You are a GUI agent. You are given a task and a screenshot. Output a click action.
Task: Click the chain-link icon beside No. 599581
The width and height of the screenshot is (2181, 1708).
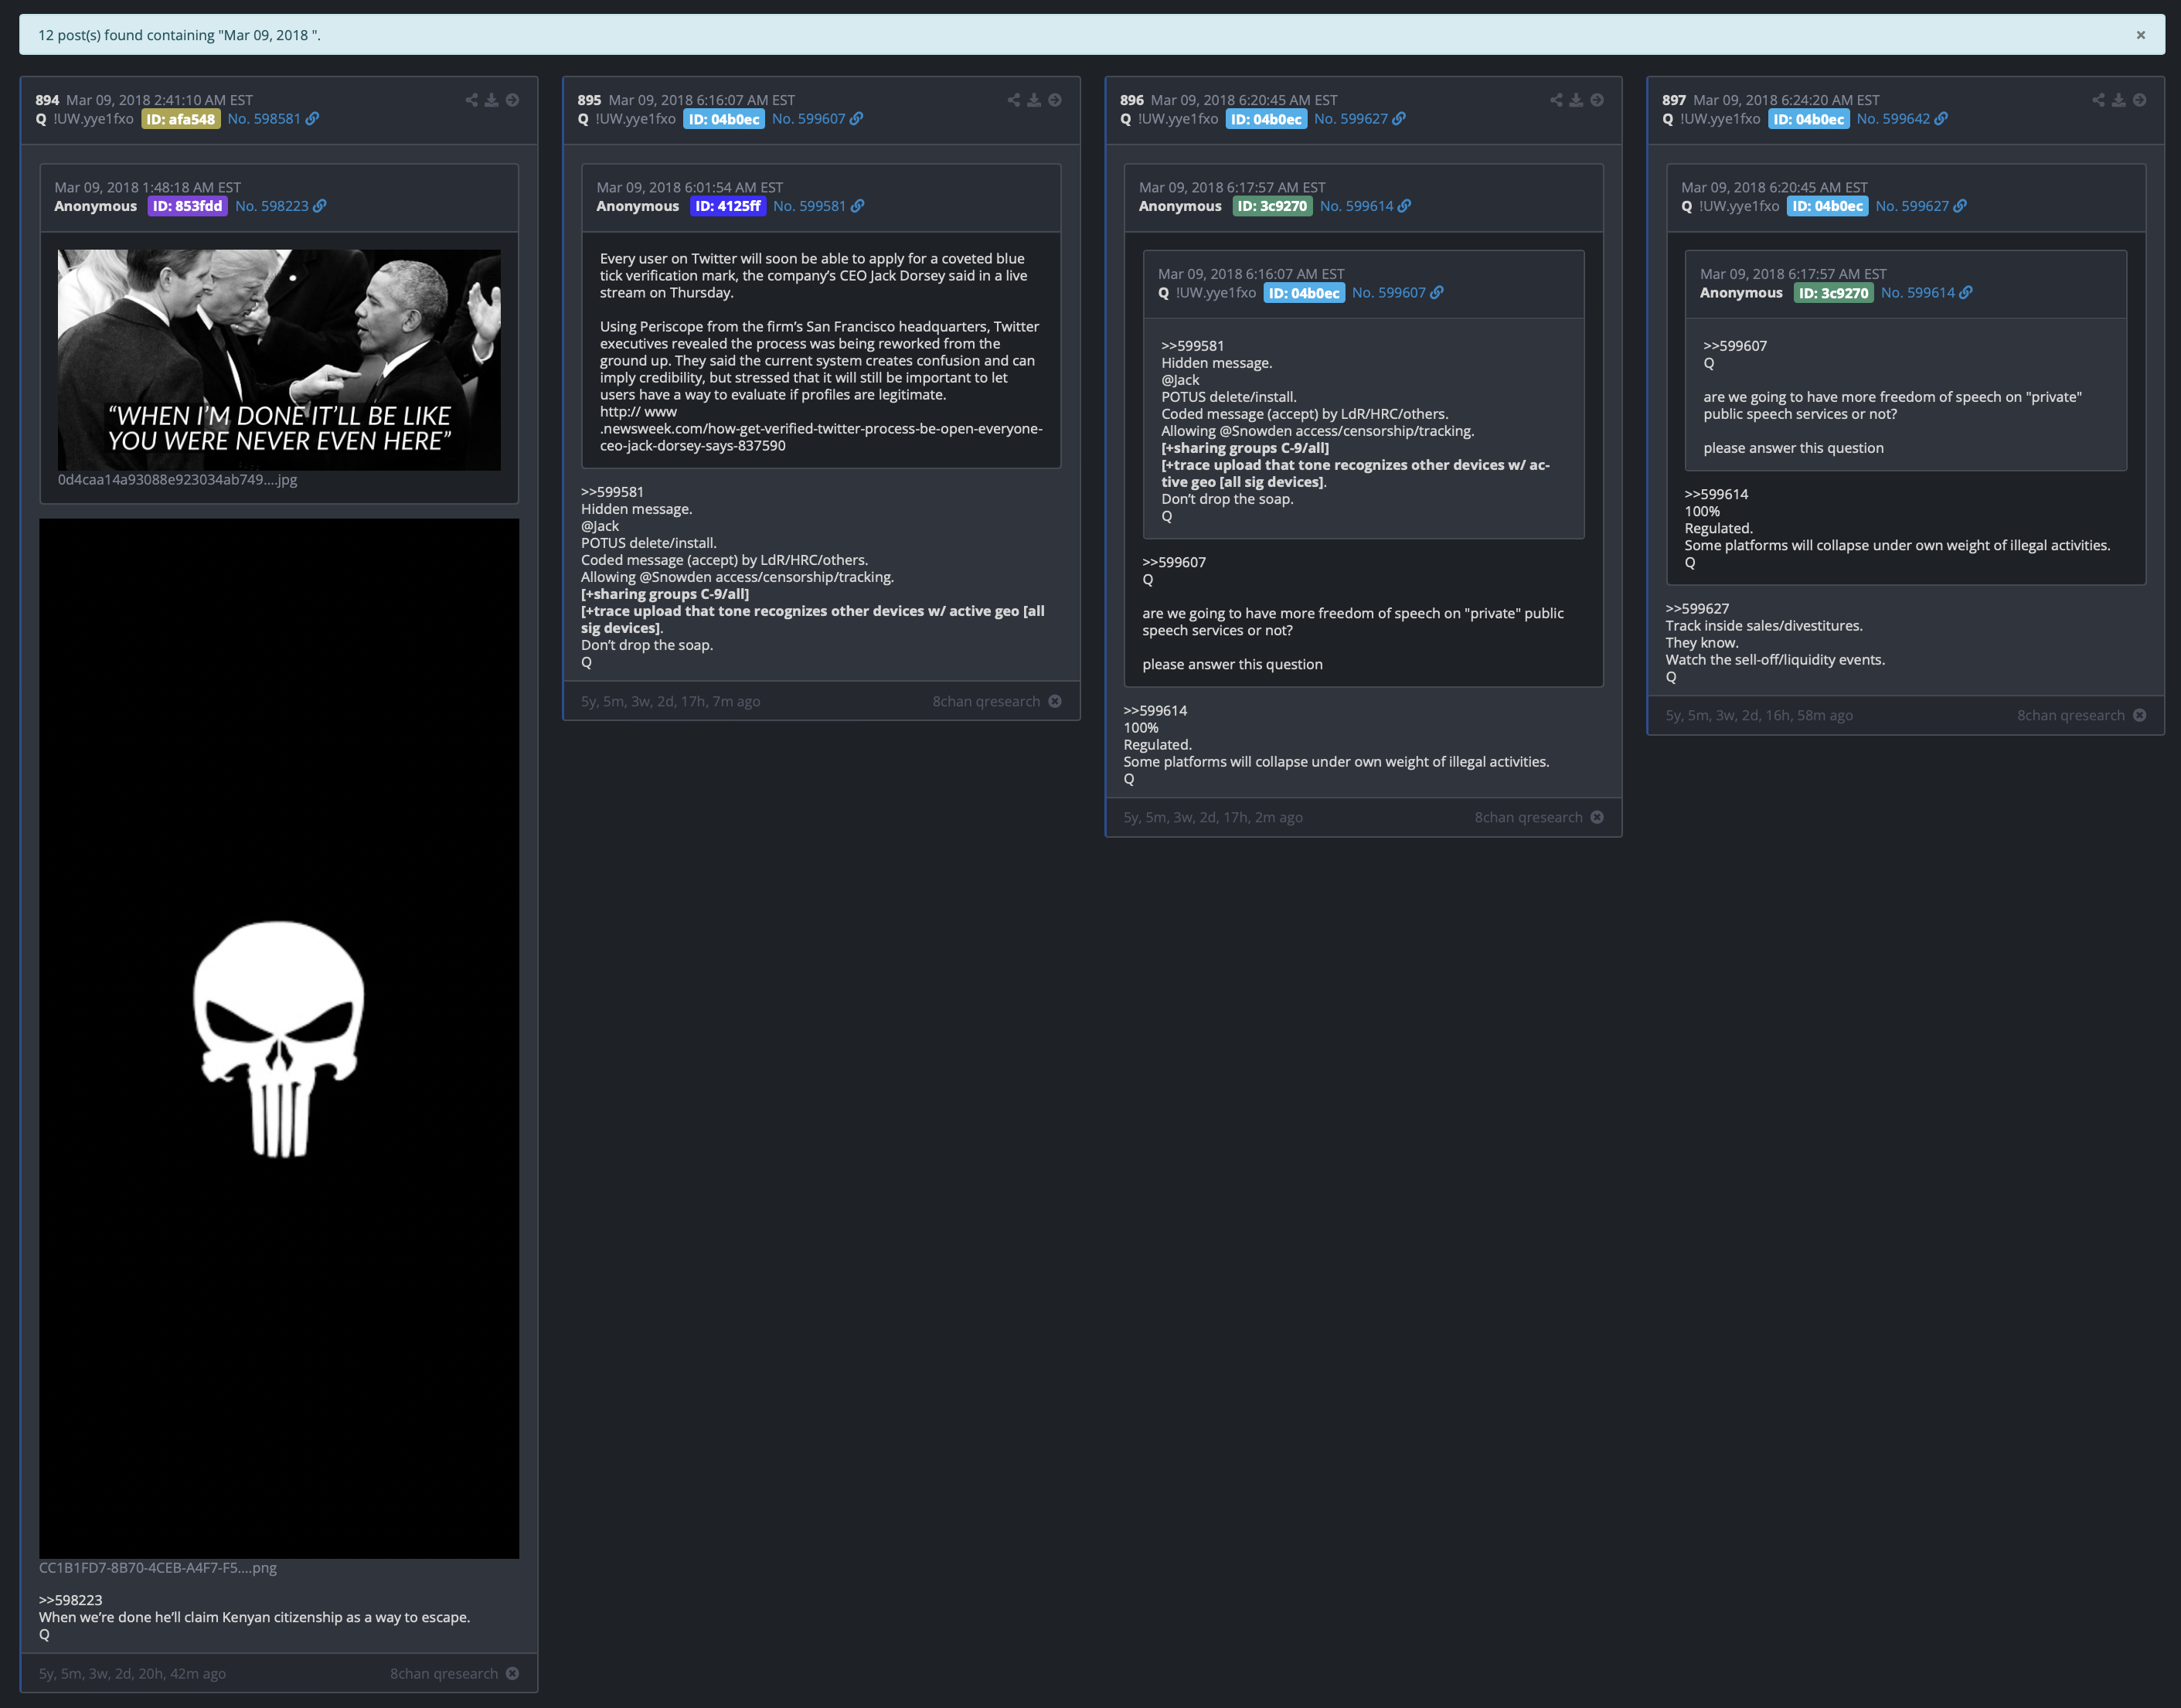(857, 206)
